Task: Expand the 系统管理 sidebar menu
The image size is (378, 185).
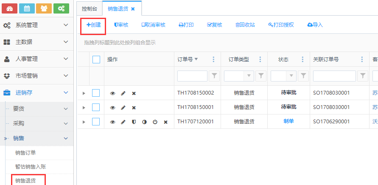Action: point(36,25)
